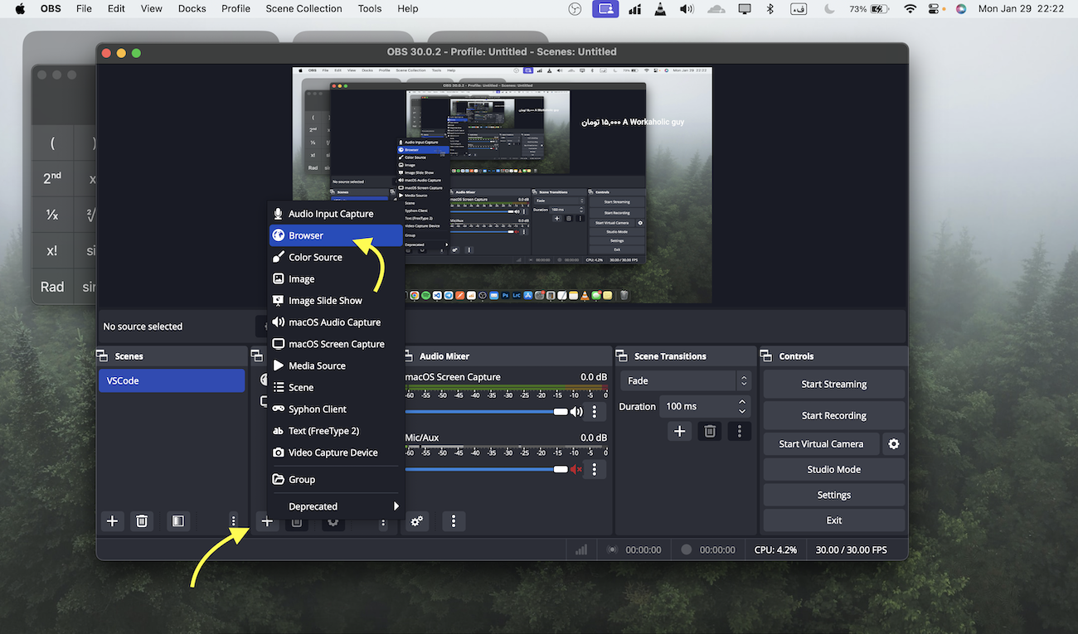Select Scene entry in add source menu

tap(336, 387)
